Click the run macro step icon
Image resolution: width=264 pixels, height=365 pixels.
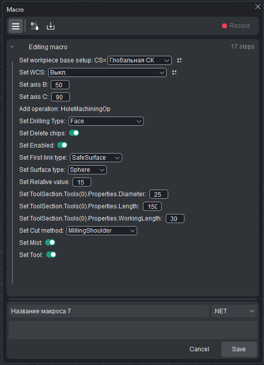point(35,26)
